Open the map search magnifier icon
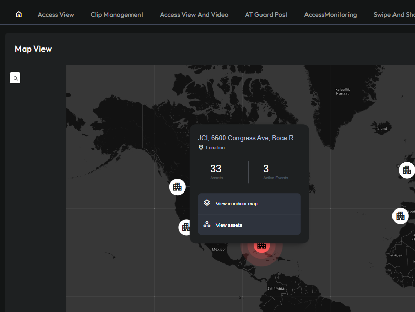This screenshot has width=415, height=312. (15, 78)
